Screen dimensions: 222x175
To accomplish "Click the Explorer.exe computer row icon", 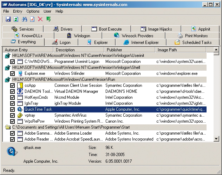I will [20, 73].
